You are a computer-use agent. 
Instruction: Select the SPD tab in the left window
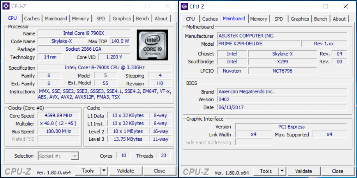click(101, 19)
